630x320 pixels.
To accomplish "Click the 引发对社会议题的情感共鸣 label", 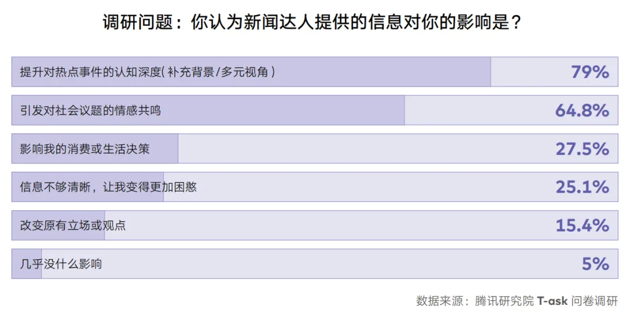I will click(x=90, y=110).
